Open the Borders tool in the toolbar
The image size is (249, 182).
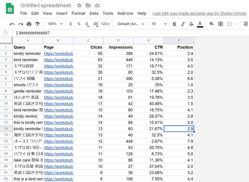tap(220, 24)
